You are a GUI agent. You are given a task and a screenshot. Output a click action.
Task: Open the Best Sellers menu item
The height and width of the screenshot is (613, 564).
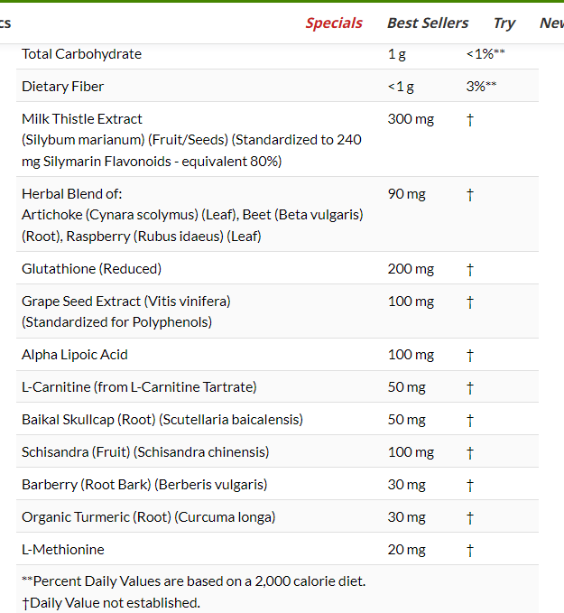tap(428, 23)
